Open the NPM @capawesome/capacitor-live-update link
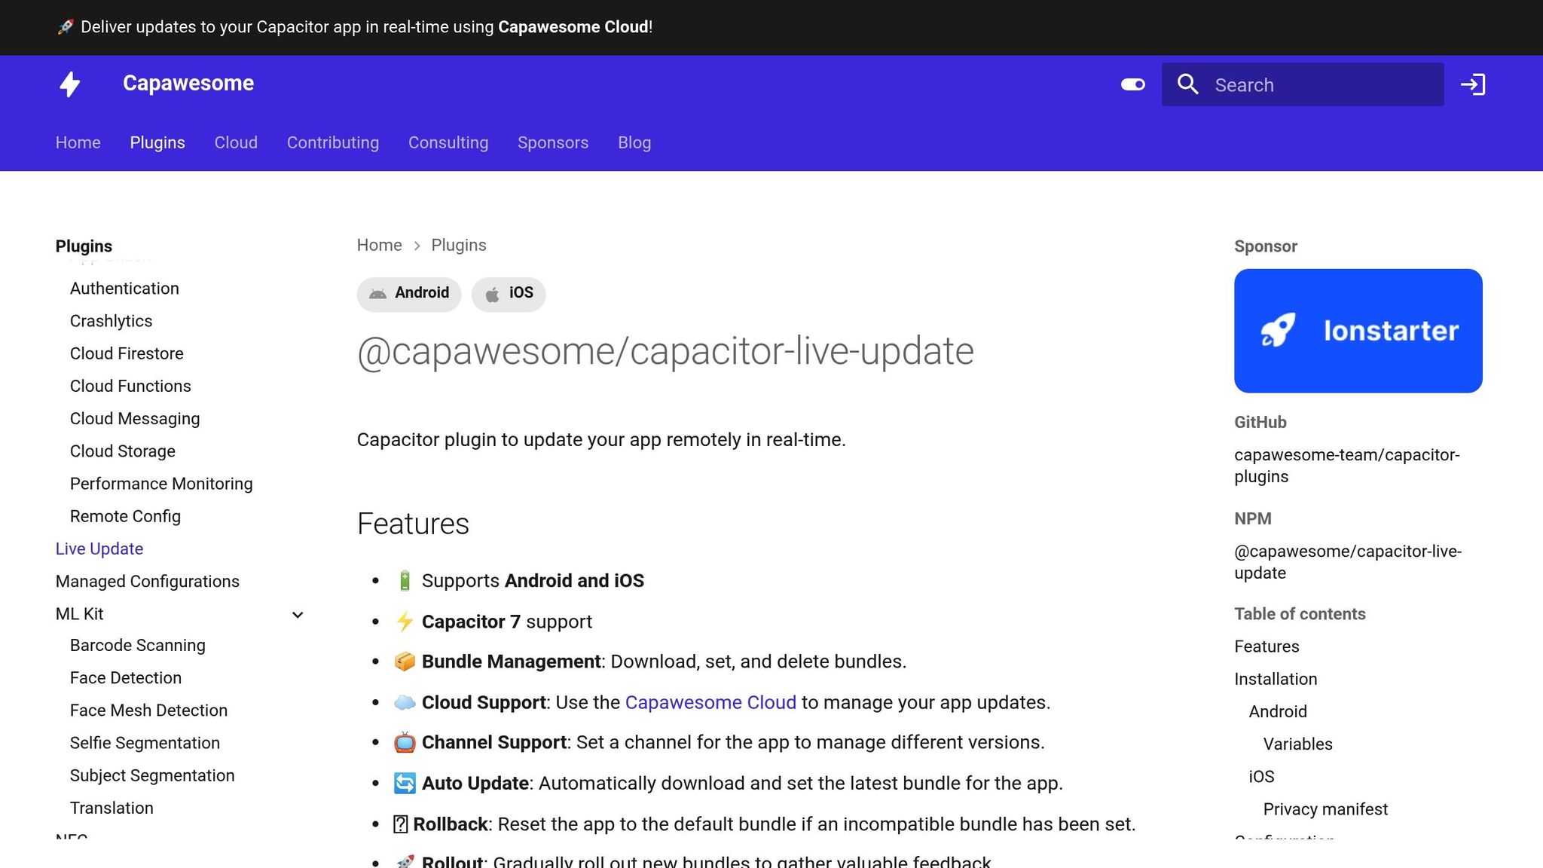Screen dimensions: 1543x868 point(1348,562)
